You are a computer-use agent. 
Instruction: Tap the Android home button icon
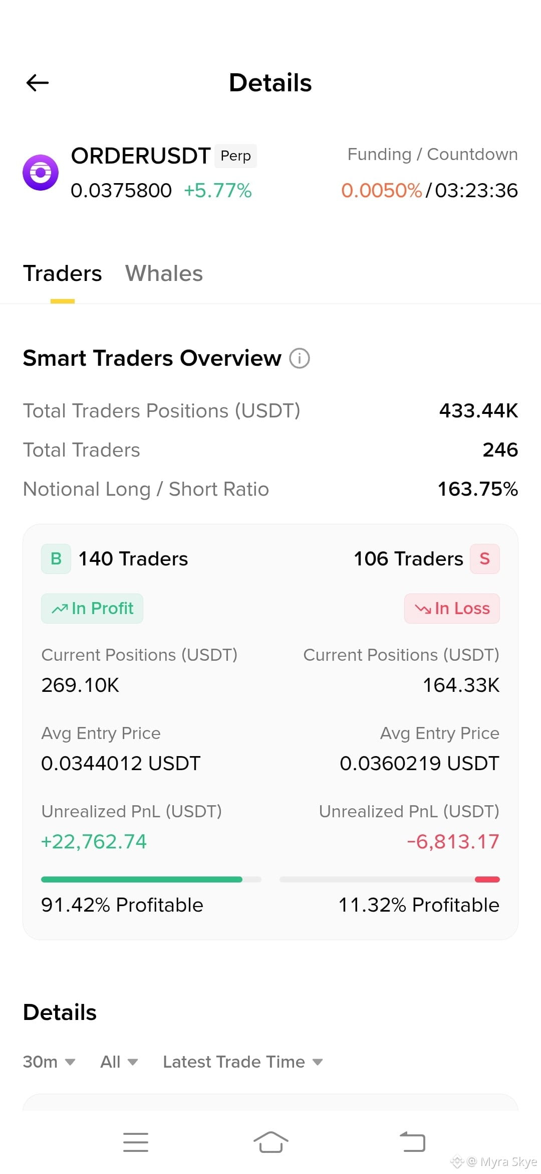270,1142
